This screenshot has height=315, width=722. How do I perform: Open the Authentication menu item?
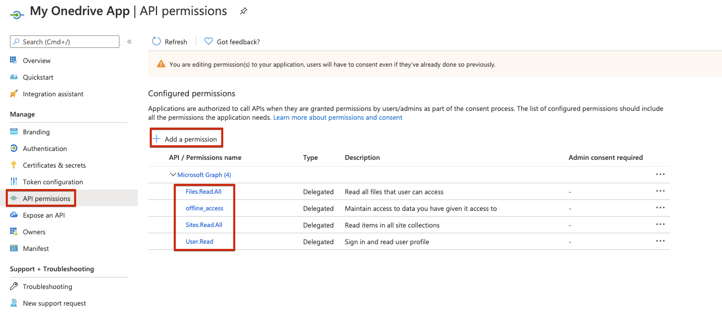click(x=45, y=148)
